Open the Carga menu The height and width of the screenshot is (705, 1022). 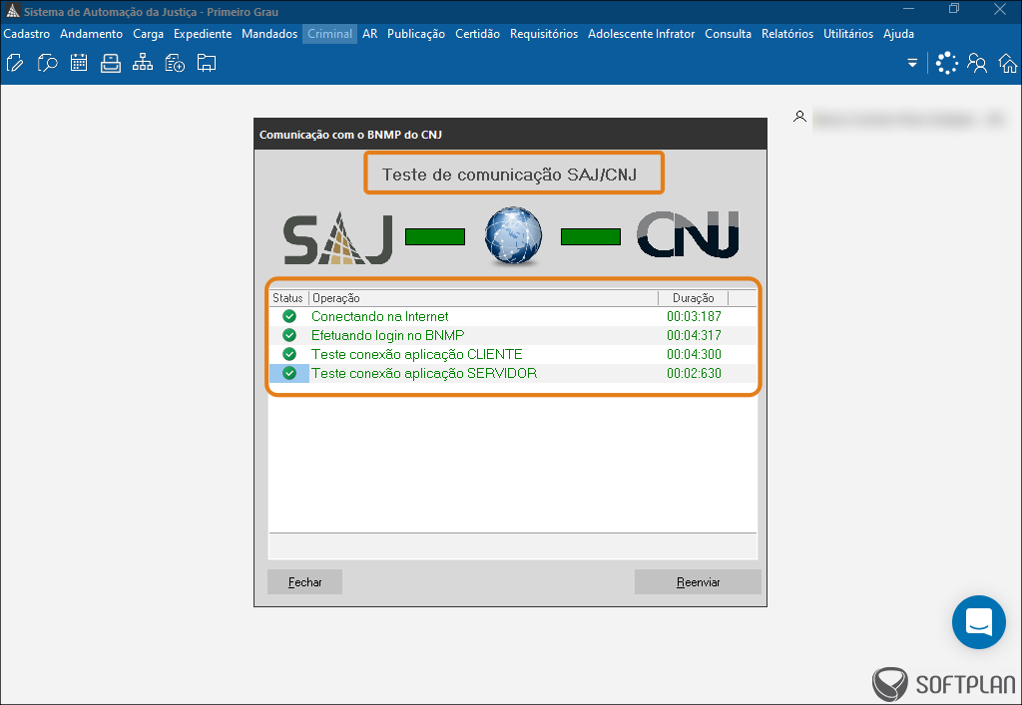pyautogui.click(x=148, y=34)
